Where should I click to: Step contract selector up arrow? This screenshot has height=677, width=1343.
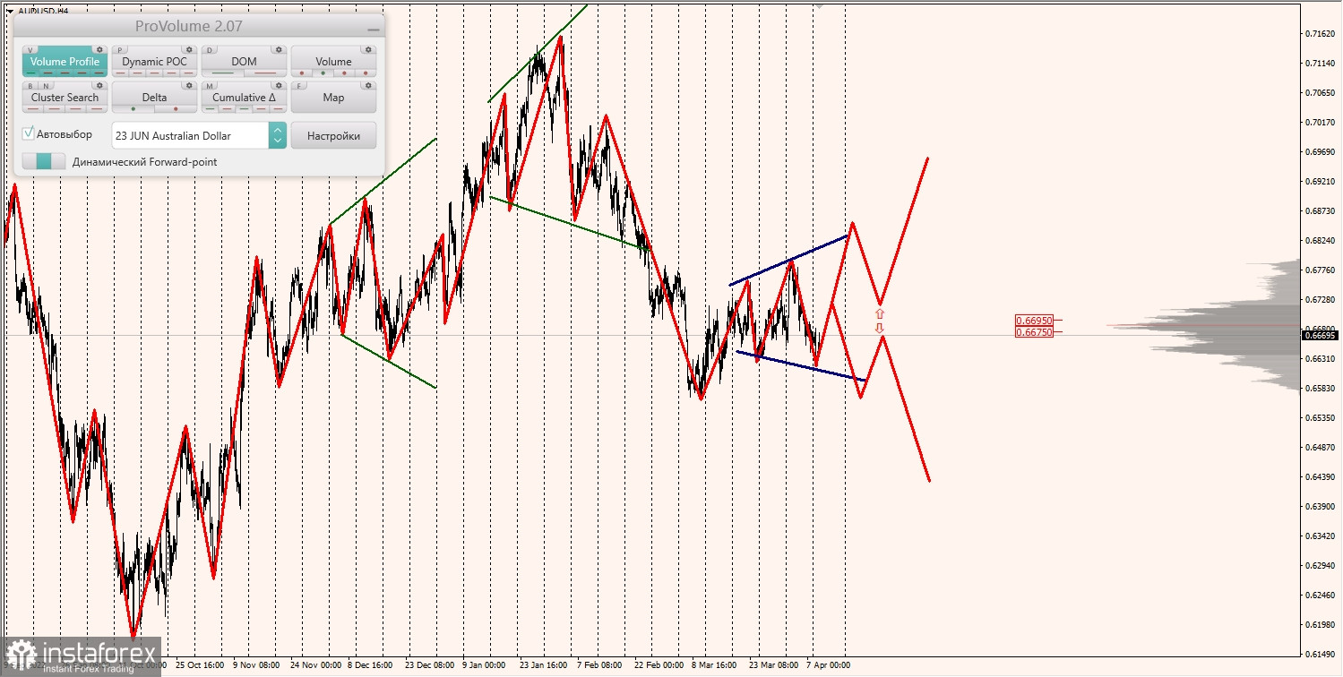click(x=278, y=130)
